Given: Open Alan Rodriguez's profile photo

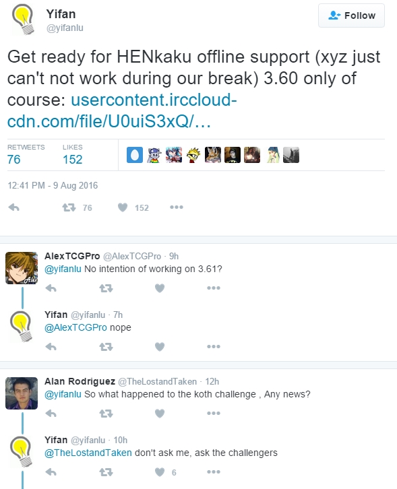Looking at the screenshot, I should pos(22,393).
